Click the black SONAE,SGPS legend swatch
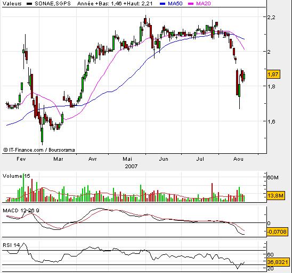The image size is (292, 273). point(29,4)
